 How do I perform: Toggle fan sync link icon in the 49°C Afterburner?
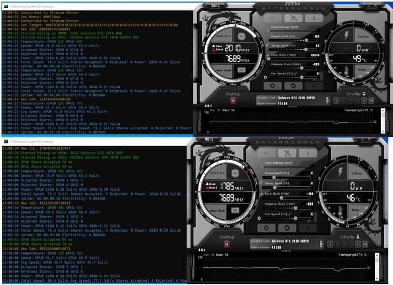(296, 74)
